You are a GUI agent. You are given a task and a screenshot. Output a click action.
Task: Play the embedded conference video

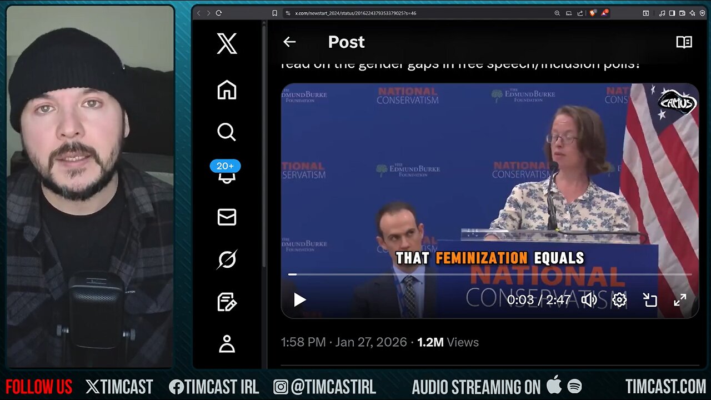point(299,300)
